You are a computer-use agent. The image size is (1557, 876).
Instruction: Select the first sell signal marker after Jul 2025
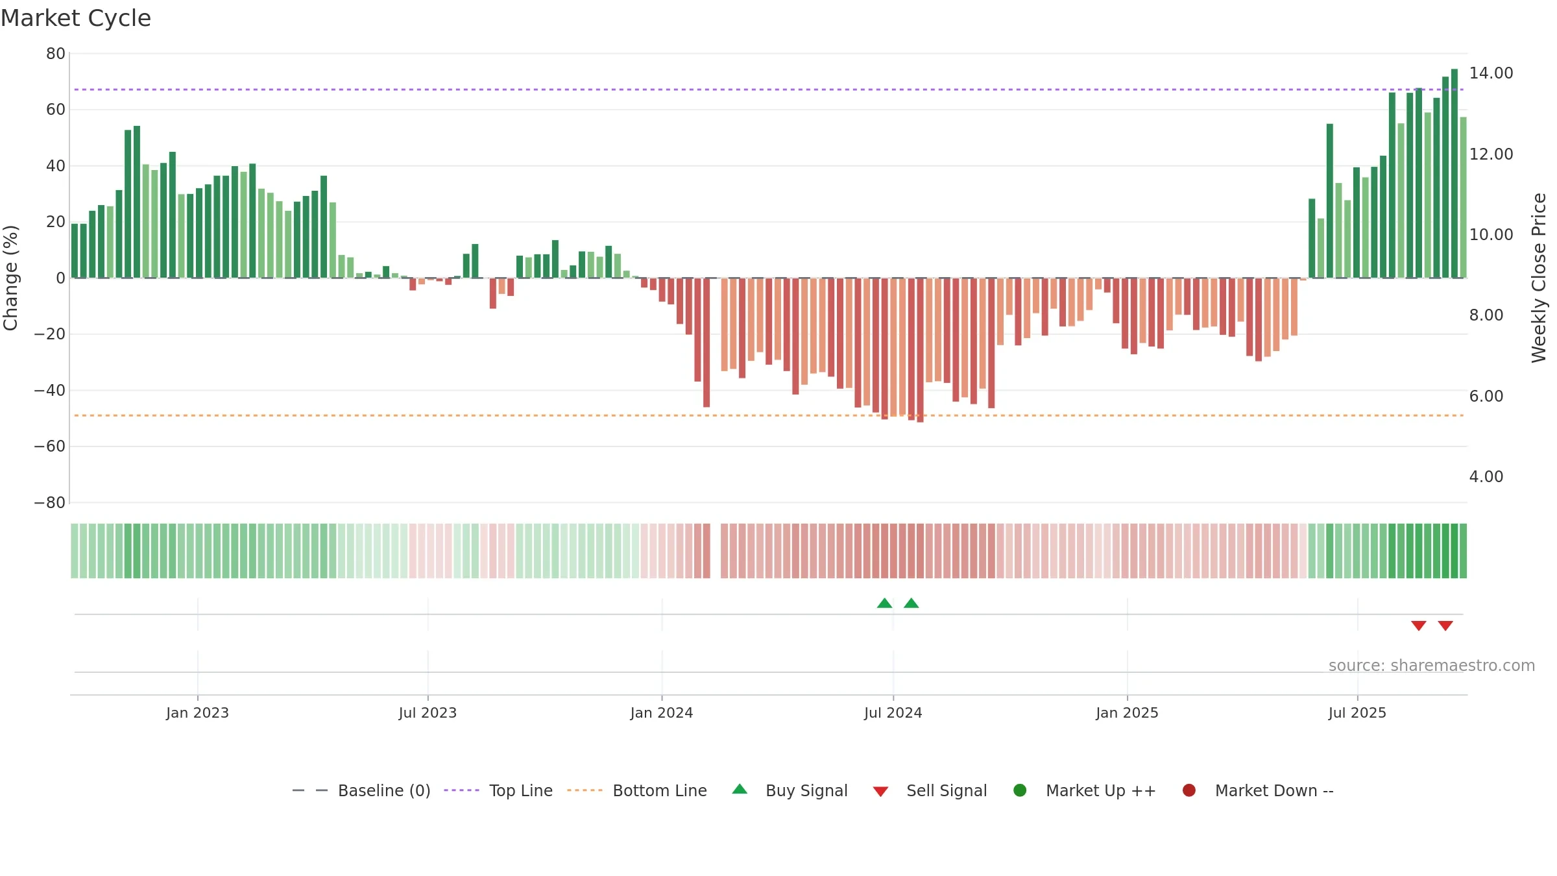1419,626
